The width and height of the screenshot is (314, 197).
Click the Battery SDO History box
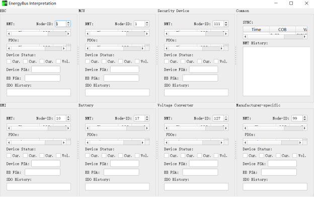(x=117, y=186)
